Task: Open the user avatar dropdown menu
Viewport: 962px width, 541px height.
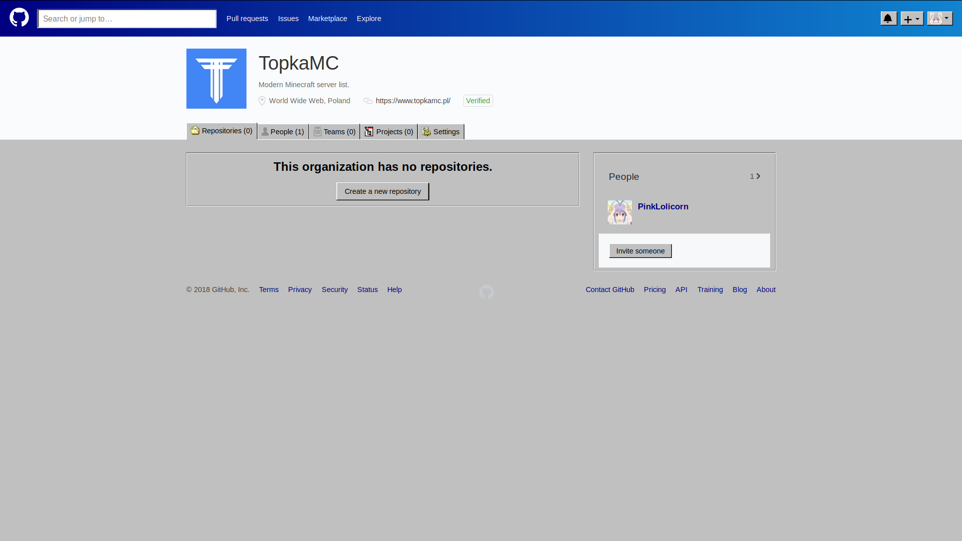Action: pyautogui.click(x=939, y=19)
